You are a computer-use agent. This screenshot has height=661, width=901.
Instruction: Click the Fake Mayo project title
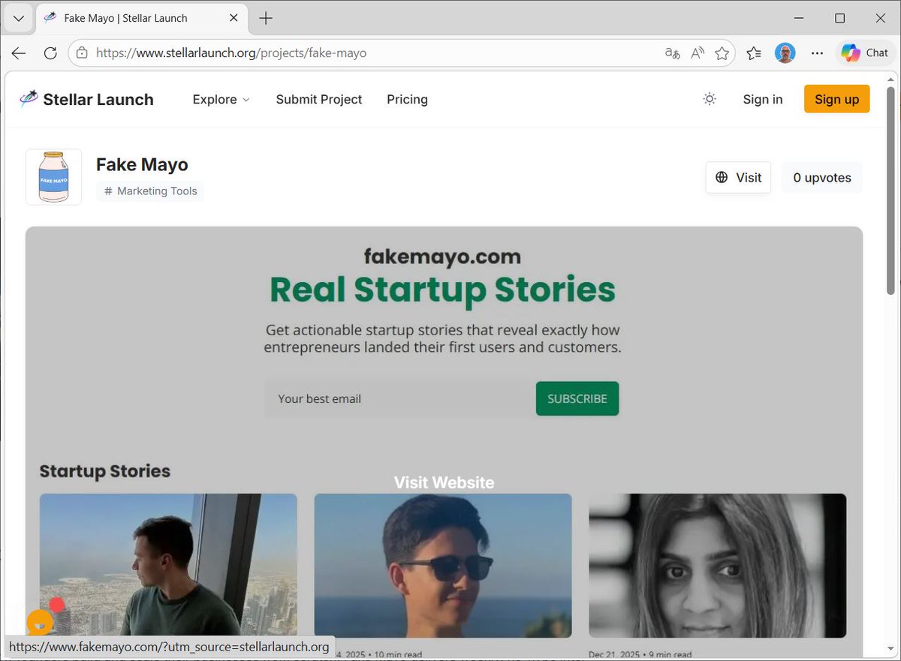click(142, 164)
